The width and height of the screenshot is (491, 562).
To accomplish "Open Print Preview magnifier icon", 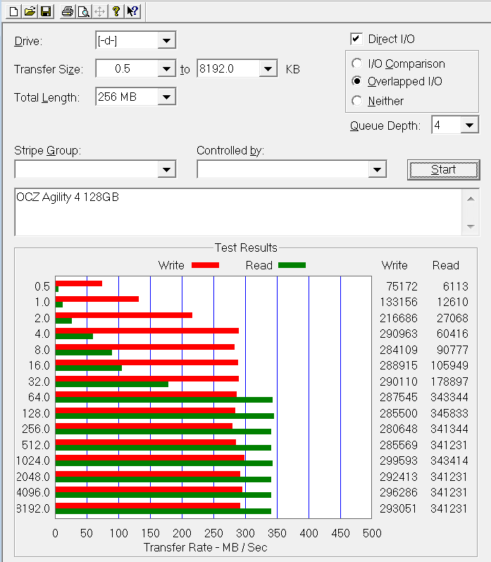I will click(83, 11).
